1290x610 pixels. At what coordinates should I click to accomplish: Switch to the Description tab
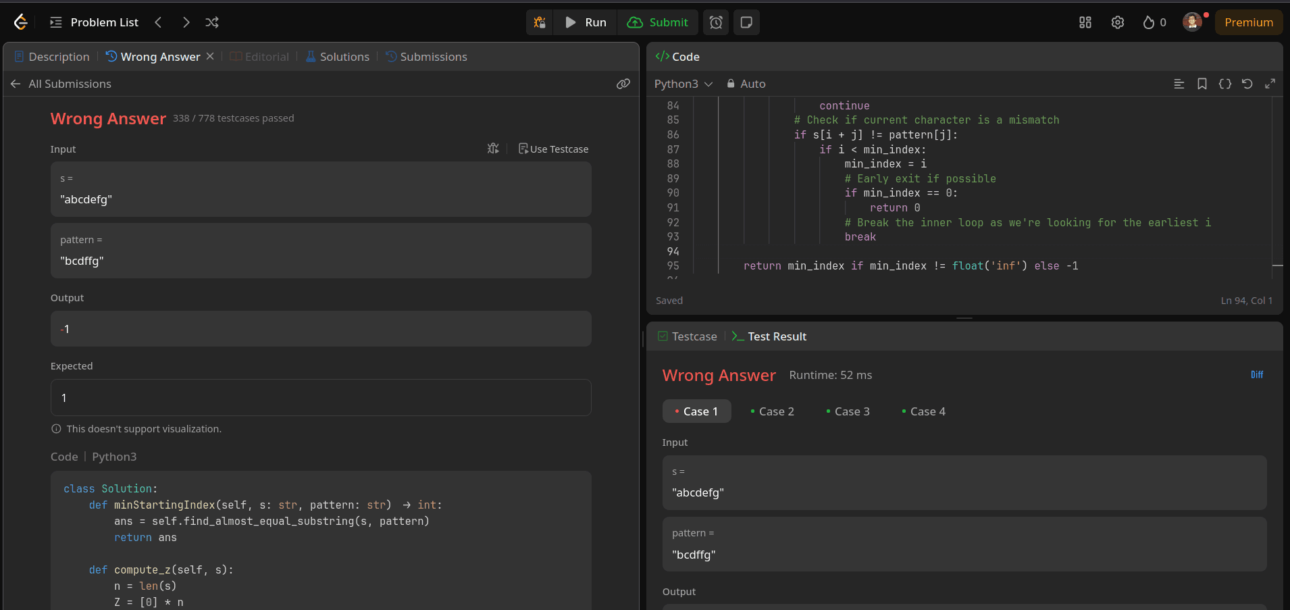click(52, 57)
